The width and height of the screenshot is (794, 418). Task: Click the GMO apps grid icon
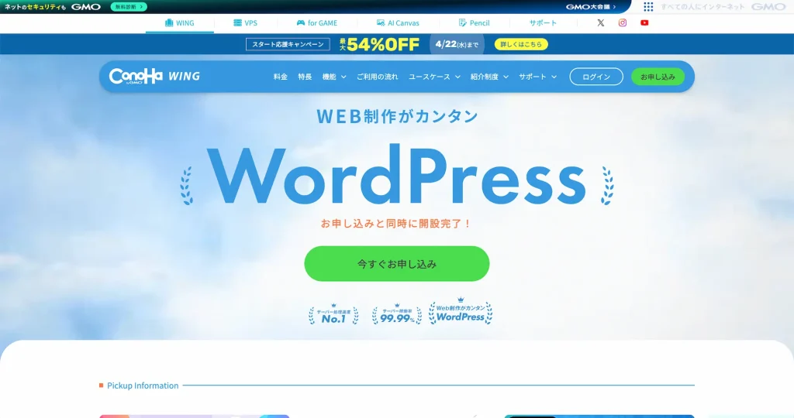[648, 7]
